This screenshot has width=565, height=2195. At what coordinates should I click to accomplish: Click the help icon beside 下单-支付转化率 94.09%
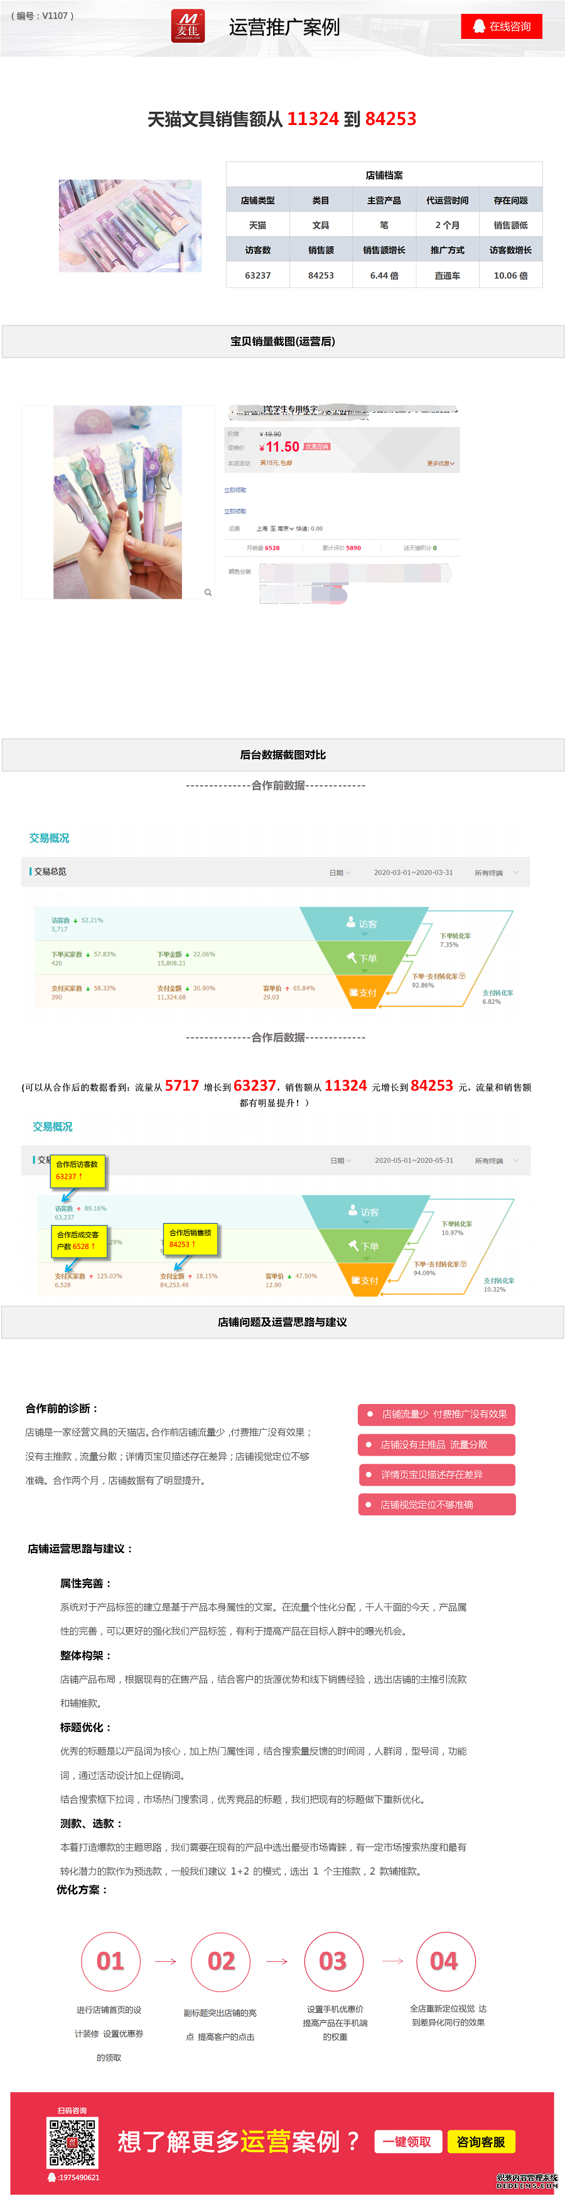(x=464, y=1265)
